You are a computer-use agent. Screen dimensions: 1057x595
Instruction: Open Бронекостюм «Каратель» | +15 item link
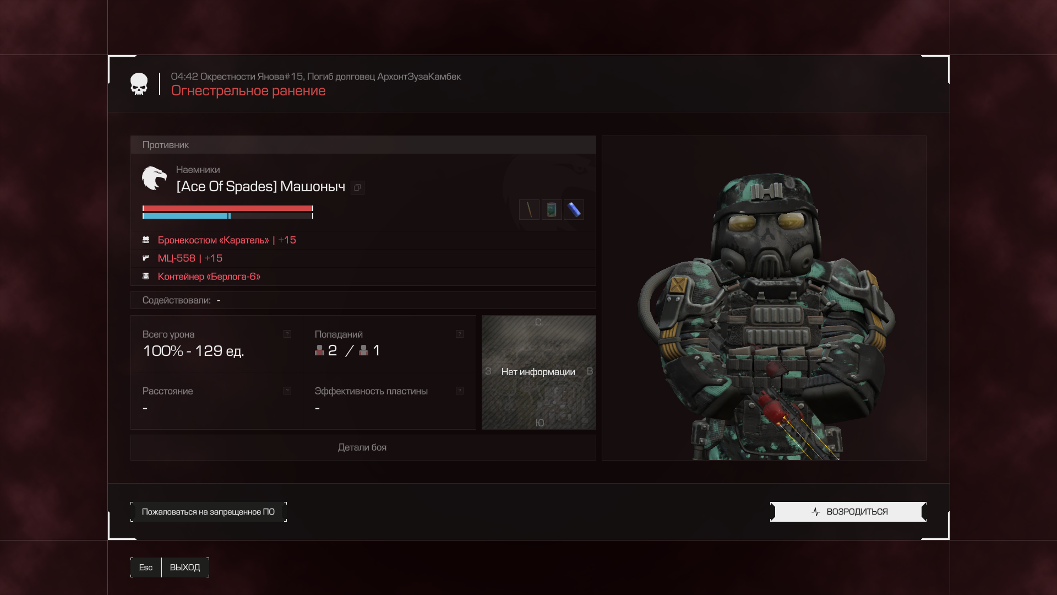coord(227,240)
